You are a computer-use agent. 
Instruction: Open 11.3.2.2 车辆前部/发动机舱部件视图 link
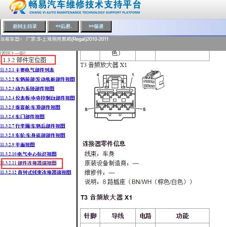37,79
